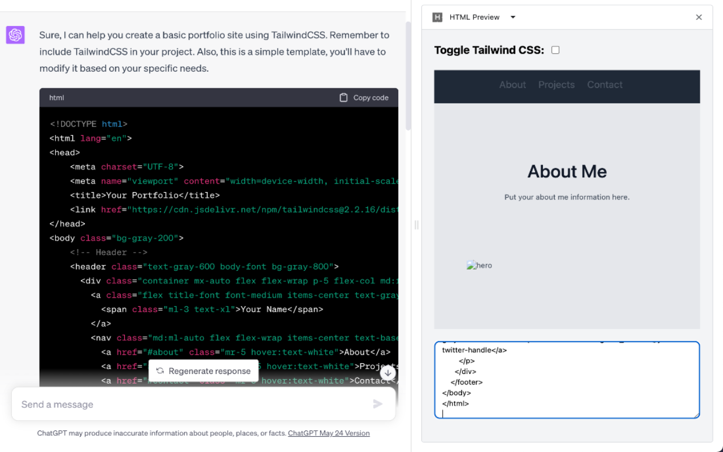Click the send message paper-plane icon
The height and width of the screenshot is (452, 723).
tap(378, 404)
